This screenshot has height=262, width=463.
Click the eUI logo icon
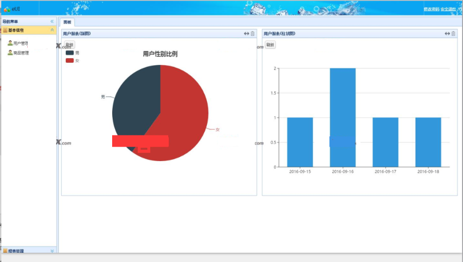coord(7,9)
